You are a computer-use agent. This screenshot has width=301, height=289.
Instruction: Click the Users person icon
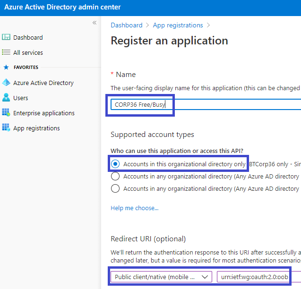6,98
